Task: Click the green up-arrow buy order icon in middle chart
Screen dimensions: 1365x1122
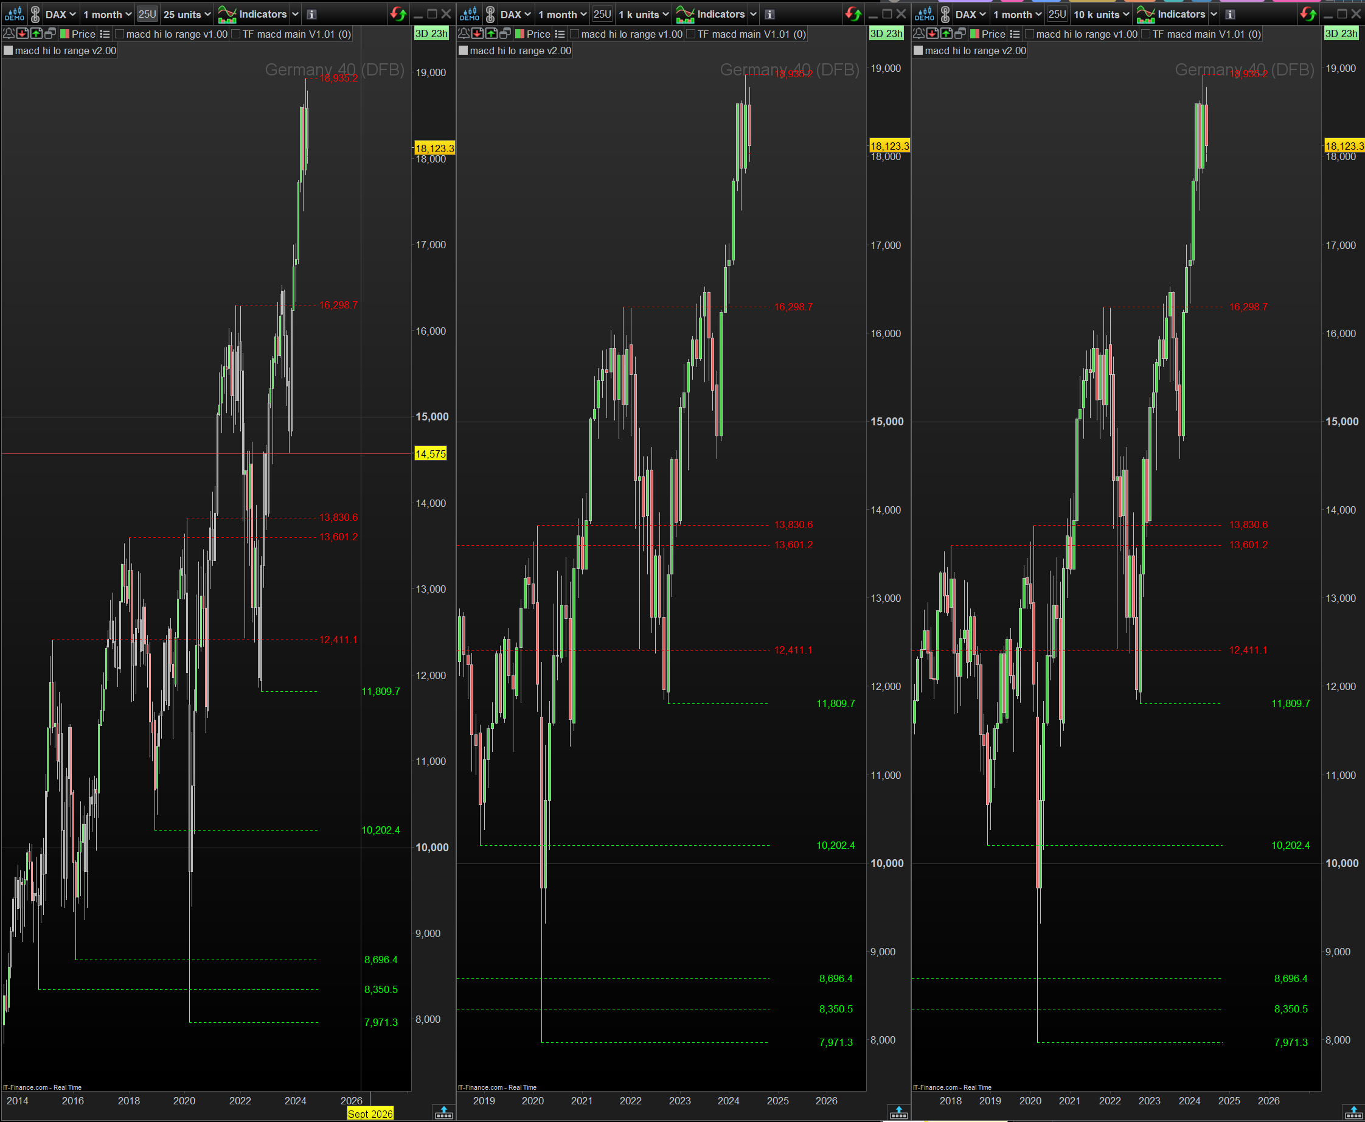Action: pyautogui.click(x=491, y=33)
